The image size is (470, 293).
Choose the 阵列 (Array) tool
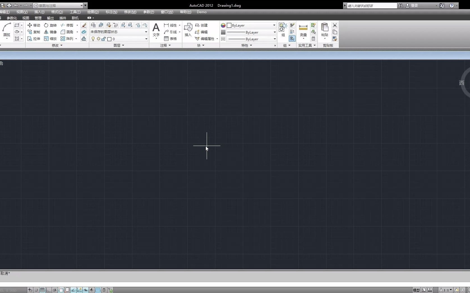coord(67,39)
